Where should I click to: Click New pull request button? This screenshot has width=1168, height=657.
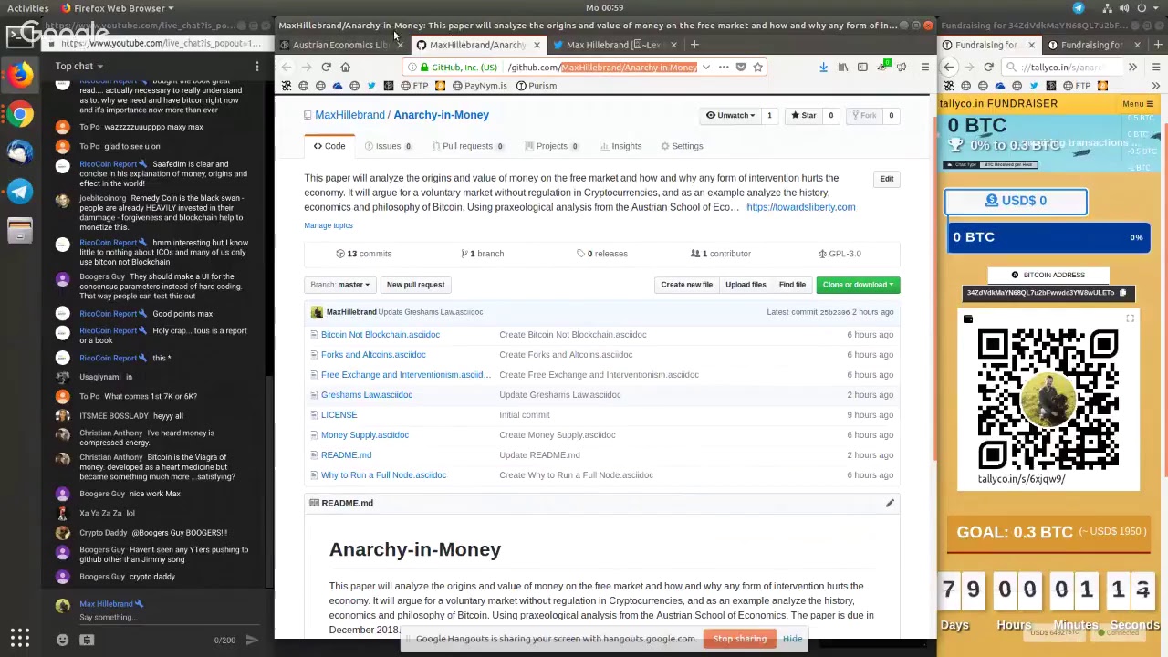point(415,285)
